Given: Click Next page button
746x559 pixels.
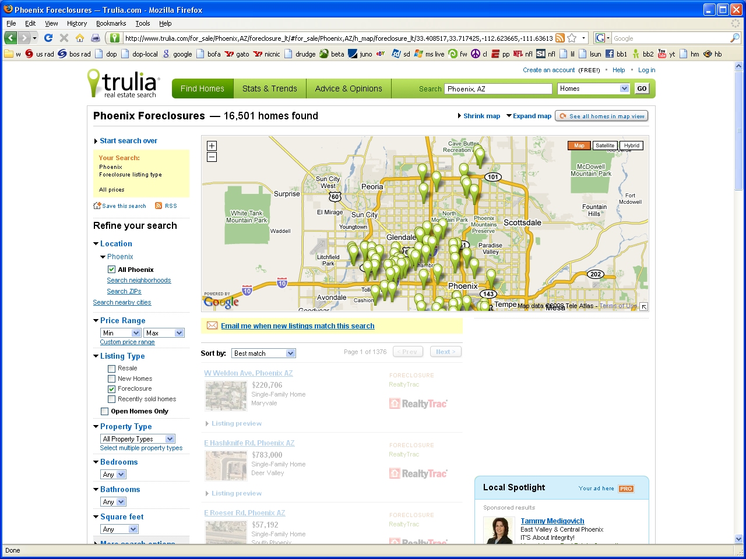Looking at the screenshot, I should click(446, 352).
